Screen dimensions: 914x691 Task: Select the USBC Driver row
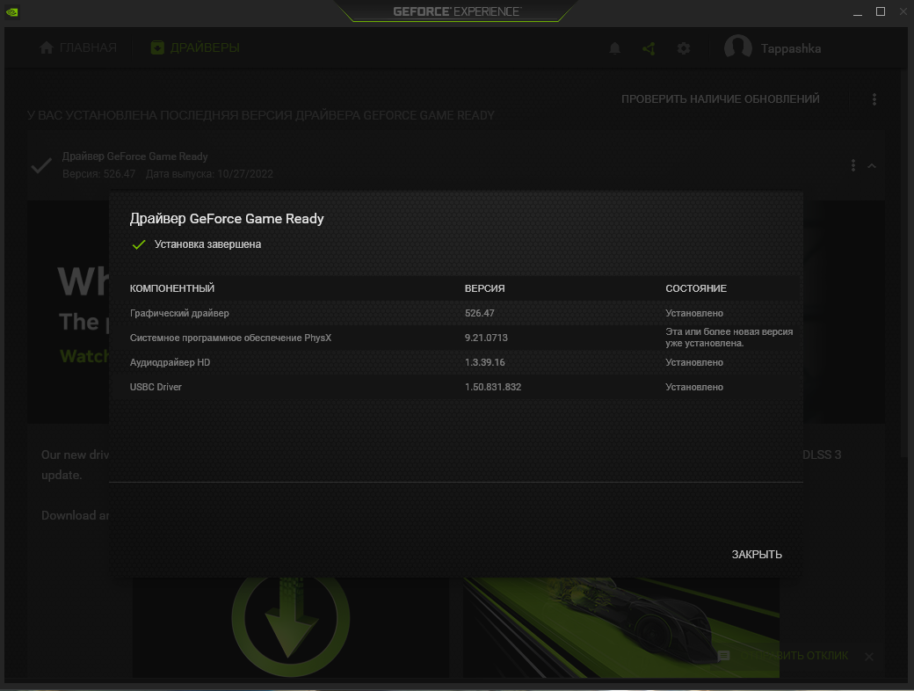pos(455,387)
